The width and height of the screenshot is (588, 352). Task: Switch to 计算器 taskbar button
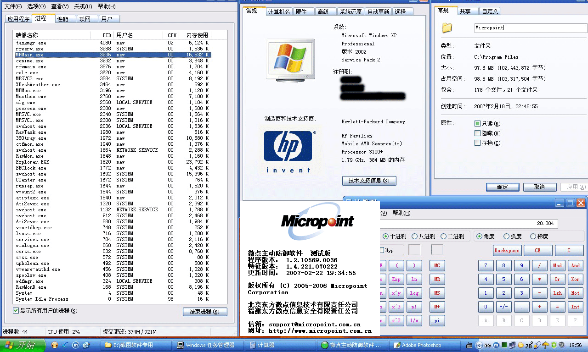280,345
